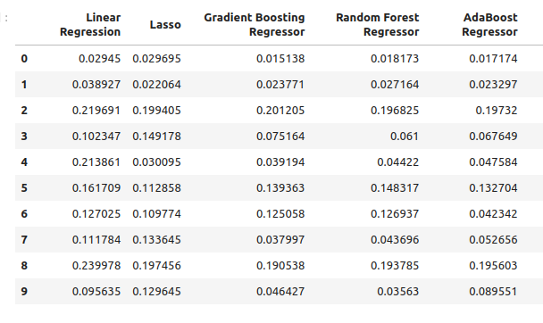543x323 pixels.
Task: Select the AdaBoost Regressor column header
Action: 489,25
